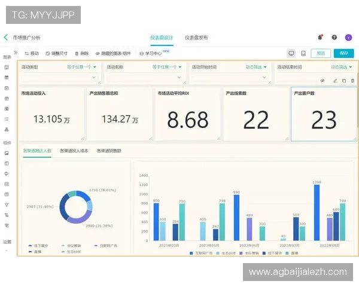
Task: Click the 980 bar in 2023年06月
Action: (x=236, y=218)
